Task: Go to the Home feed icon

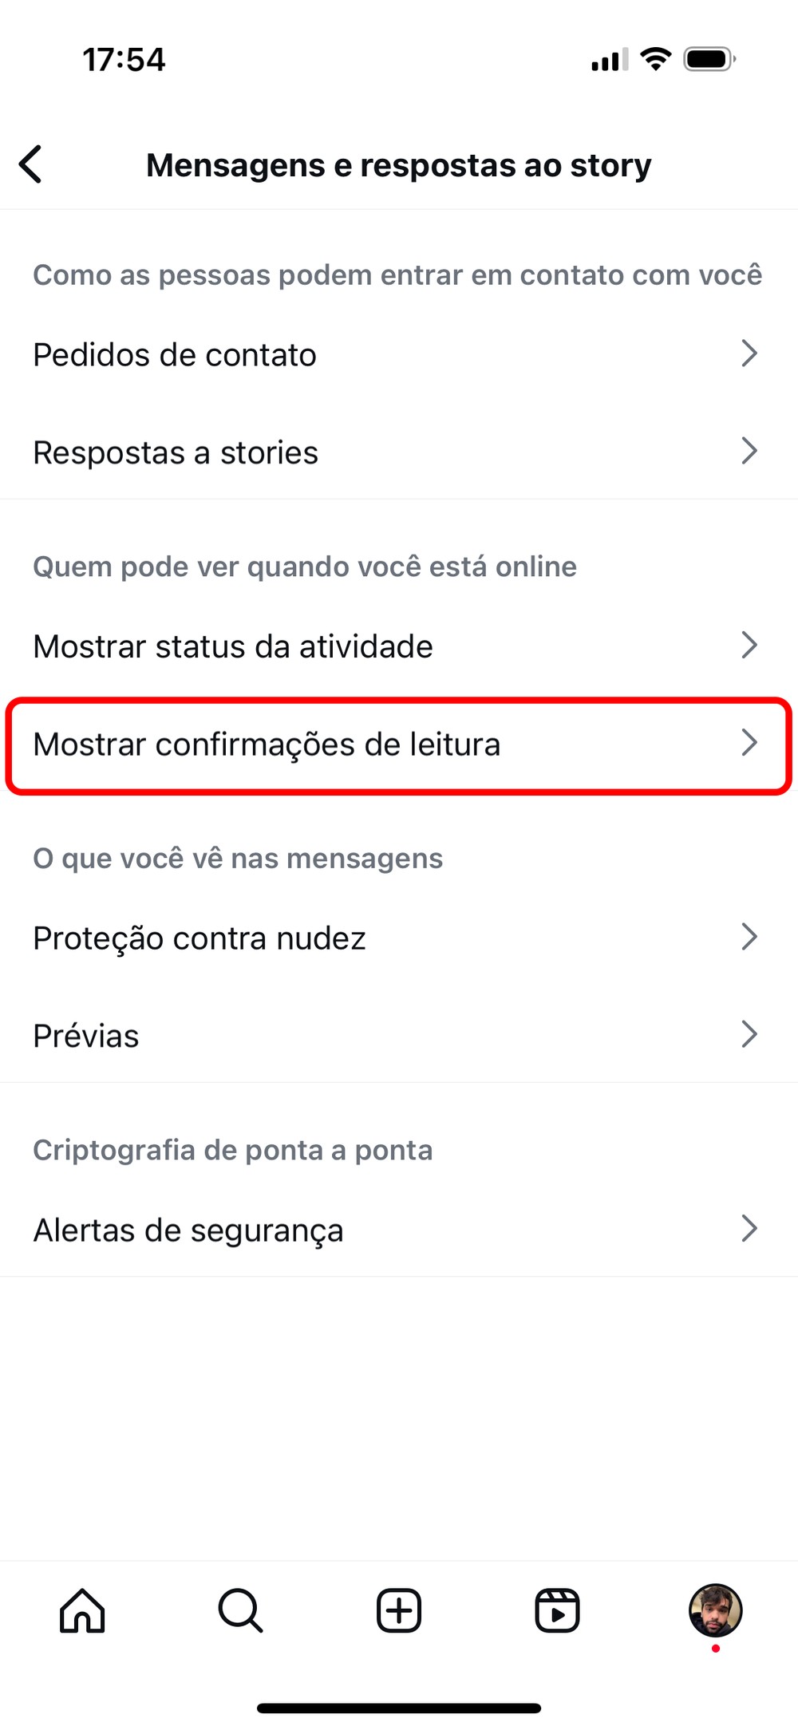Action: click(x=82, y=1610)
